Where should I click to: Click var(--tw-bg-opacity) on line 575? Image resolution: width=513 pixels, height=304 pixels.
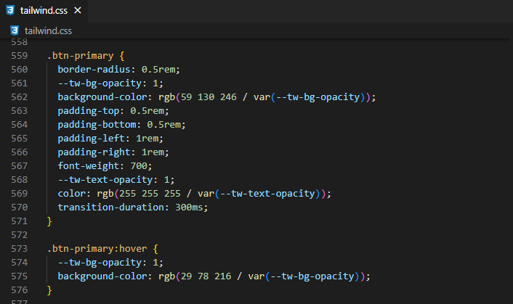304,276
